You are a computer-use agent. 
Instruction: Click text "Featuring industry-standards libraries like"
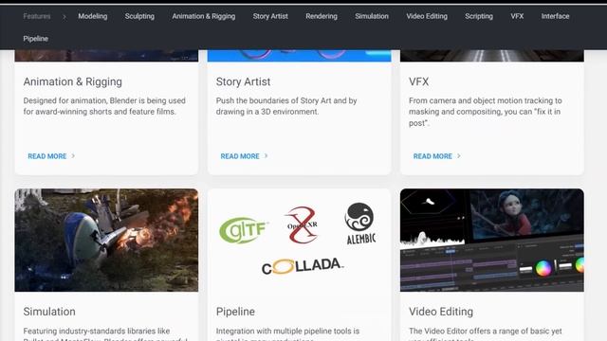coord(97,331)
